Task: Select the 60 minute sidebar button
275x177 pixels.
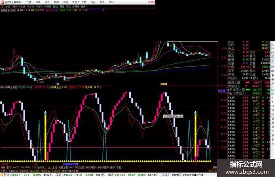Action: (273, 115)
